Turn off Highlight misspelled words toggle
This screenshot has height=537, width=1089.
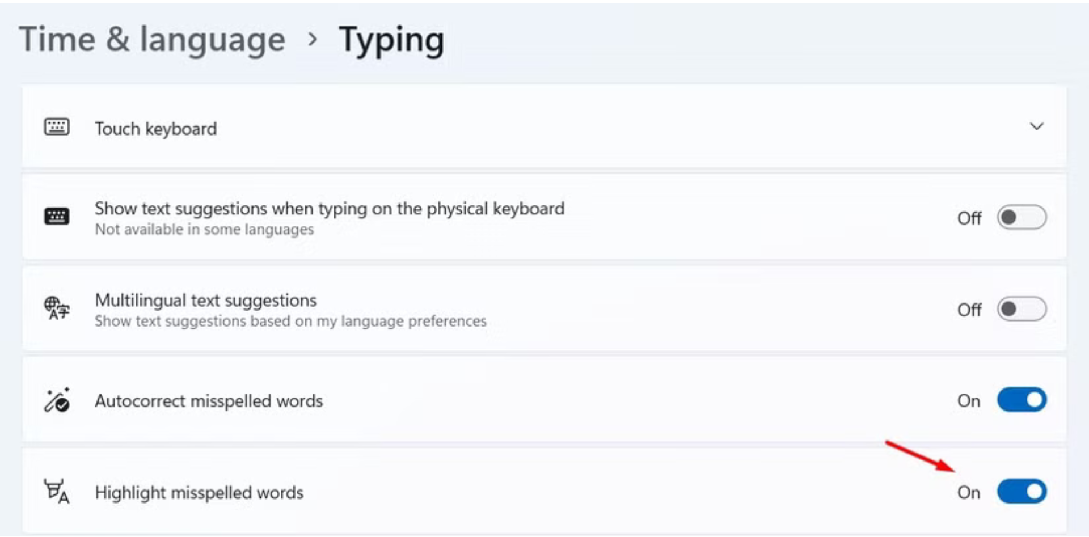coord(1022,492)
